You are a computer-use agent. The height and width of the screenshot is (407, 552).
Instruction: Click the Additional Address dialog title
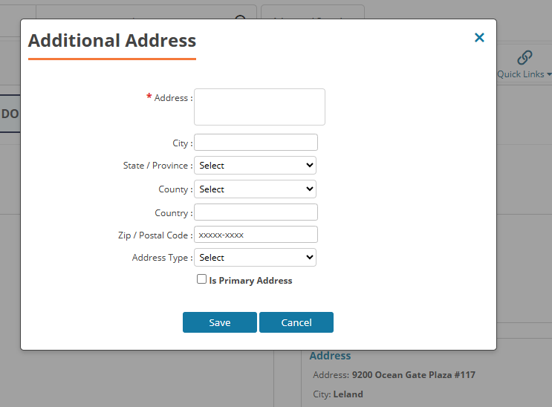tap(112, 41)
